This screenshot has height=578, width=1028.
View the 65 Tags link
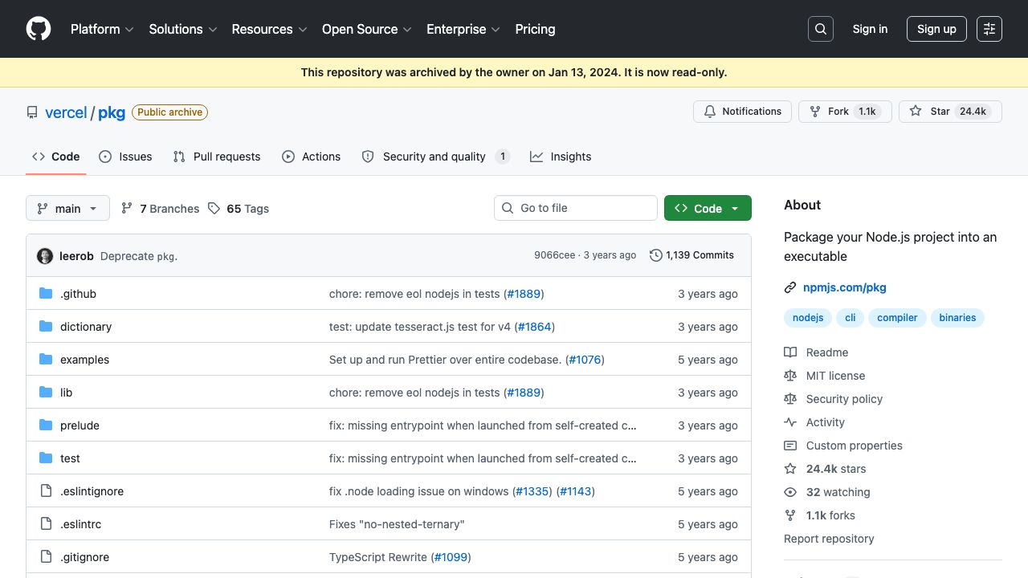click(x=239, y=209)
